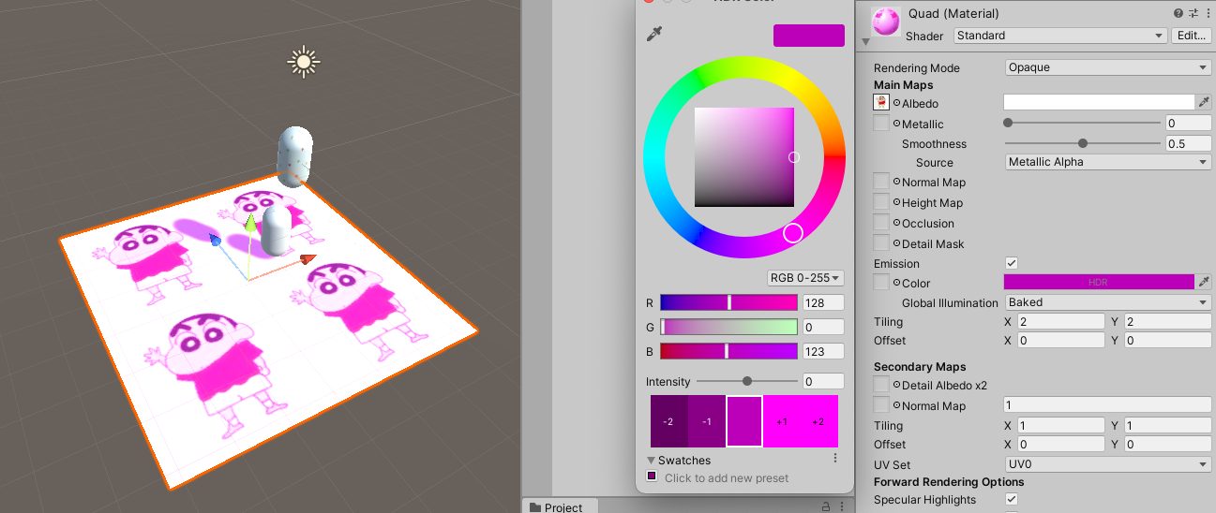Screen dimensions: 1216x513
Task: Select the sun directional light gizmo
Action: coord(303,63)
